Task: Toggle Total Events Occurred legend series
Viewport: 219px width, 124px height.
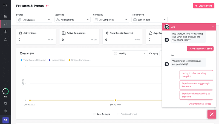Action: 33,60
